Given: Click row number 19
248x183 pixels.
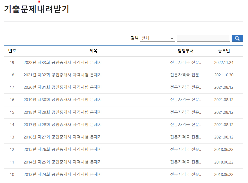Looking at the screenshot, I should (12, 63).
